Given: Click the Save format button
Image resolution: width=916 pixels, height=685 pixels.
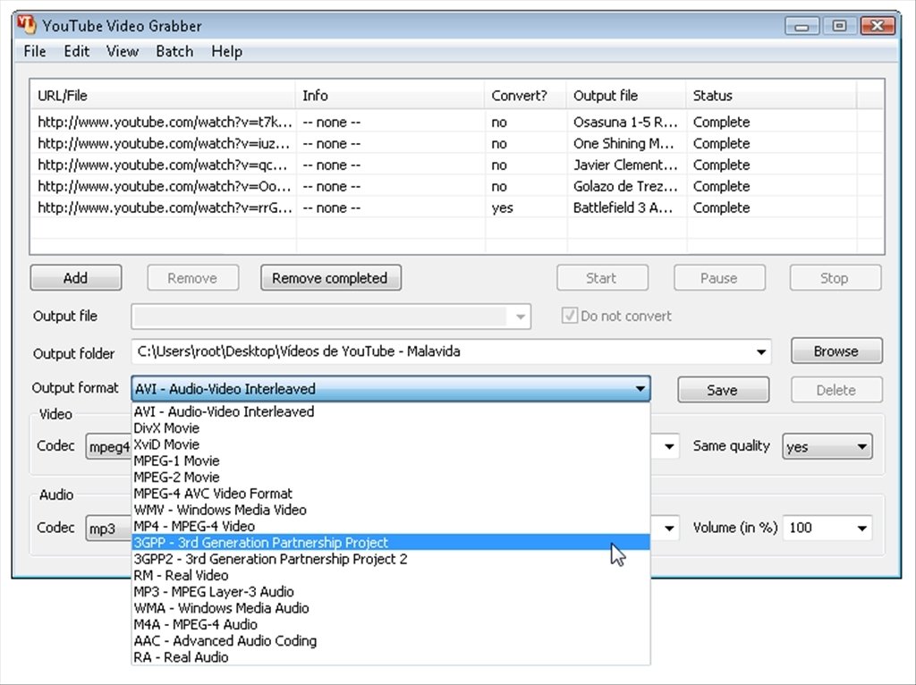Looking at the screenshot, I should 723,390.
